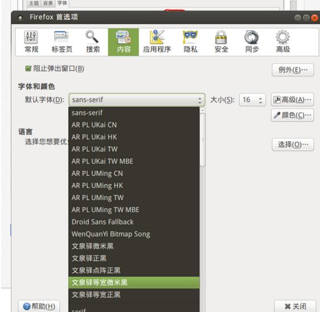Click the 选择(O) language button
The width and height of the screenshot is (320, 312).
point(293,145)
